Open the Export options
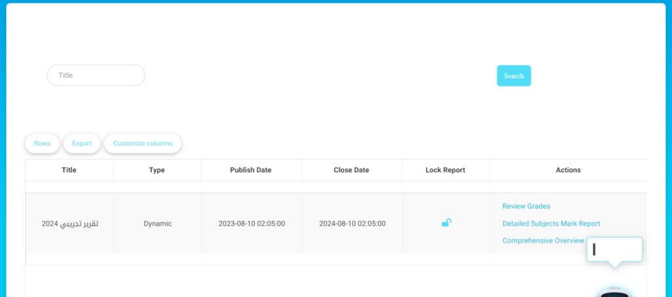This screenshot has width=672, height=297. click(82, 144)
